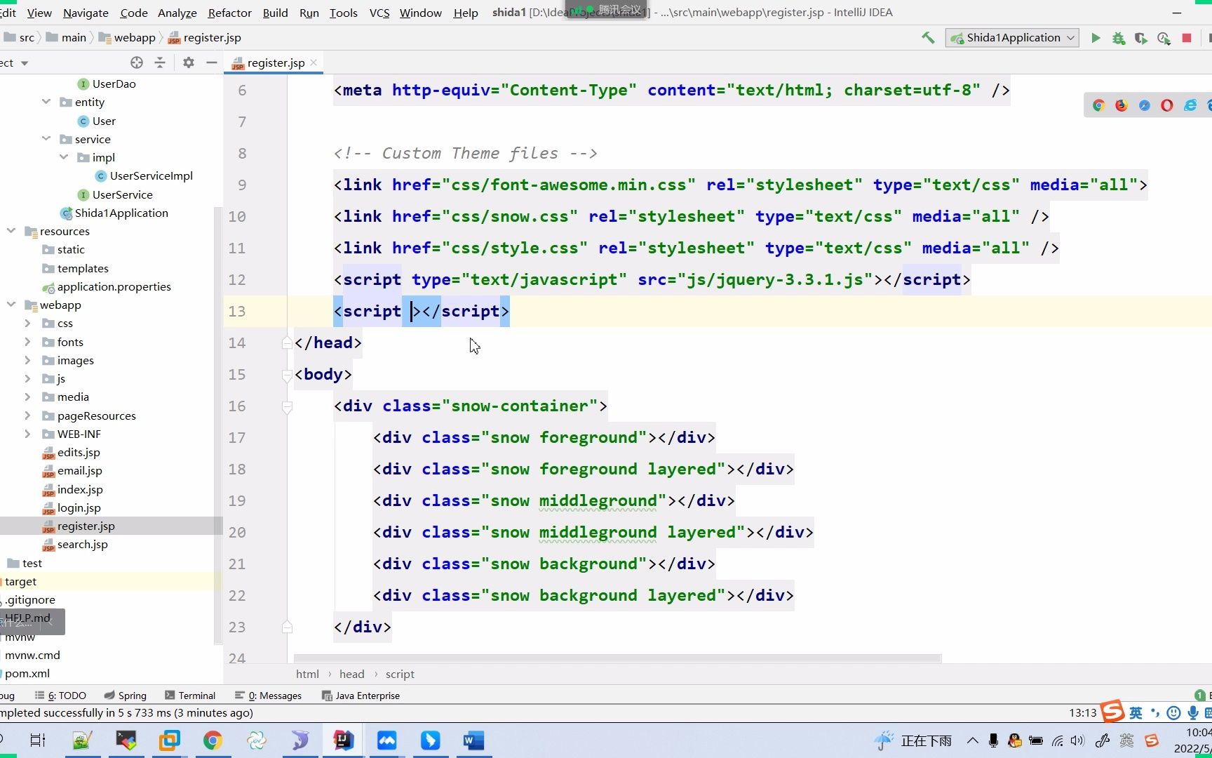Image resolution: width=1212 pixels, height=758 pixels.
Task: Open the Terminal tool window
Action: click(x=190, y=696)
